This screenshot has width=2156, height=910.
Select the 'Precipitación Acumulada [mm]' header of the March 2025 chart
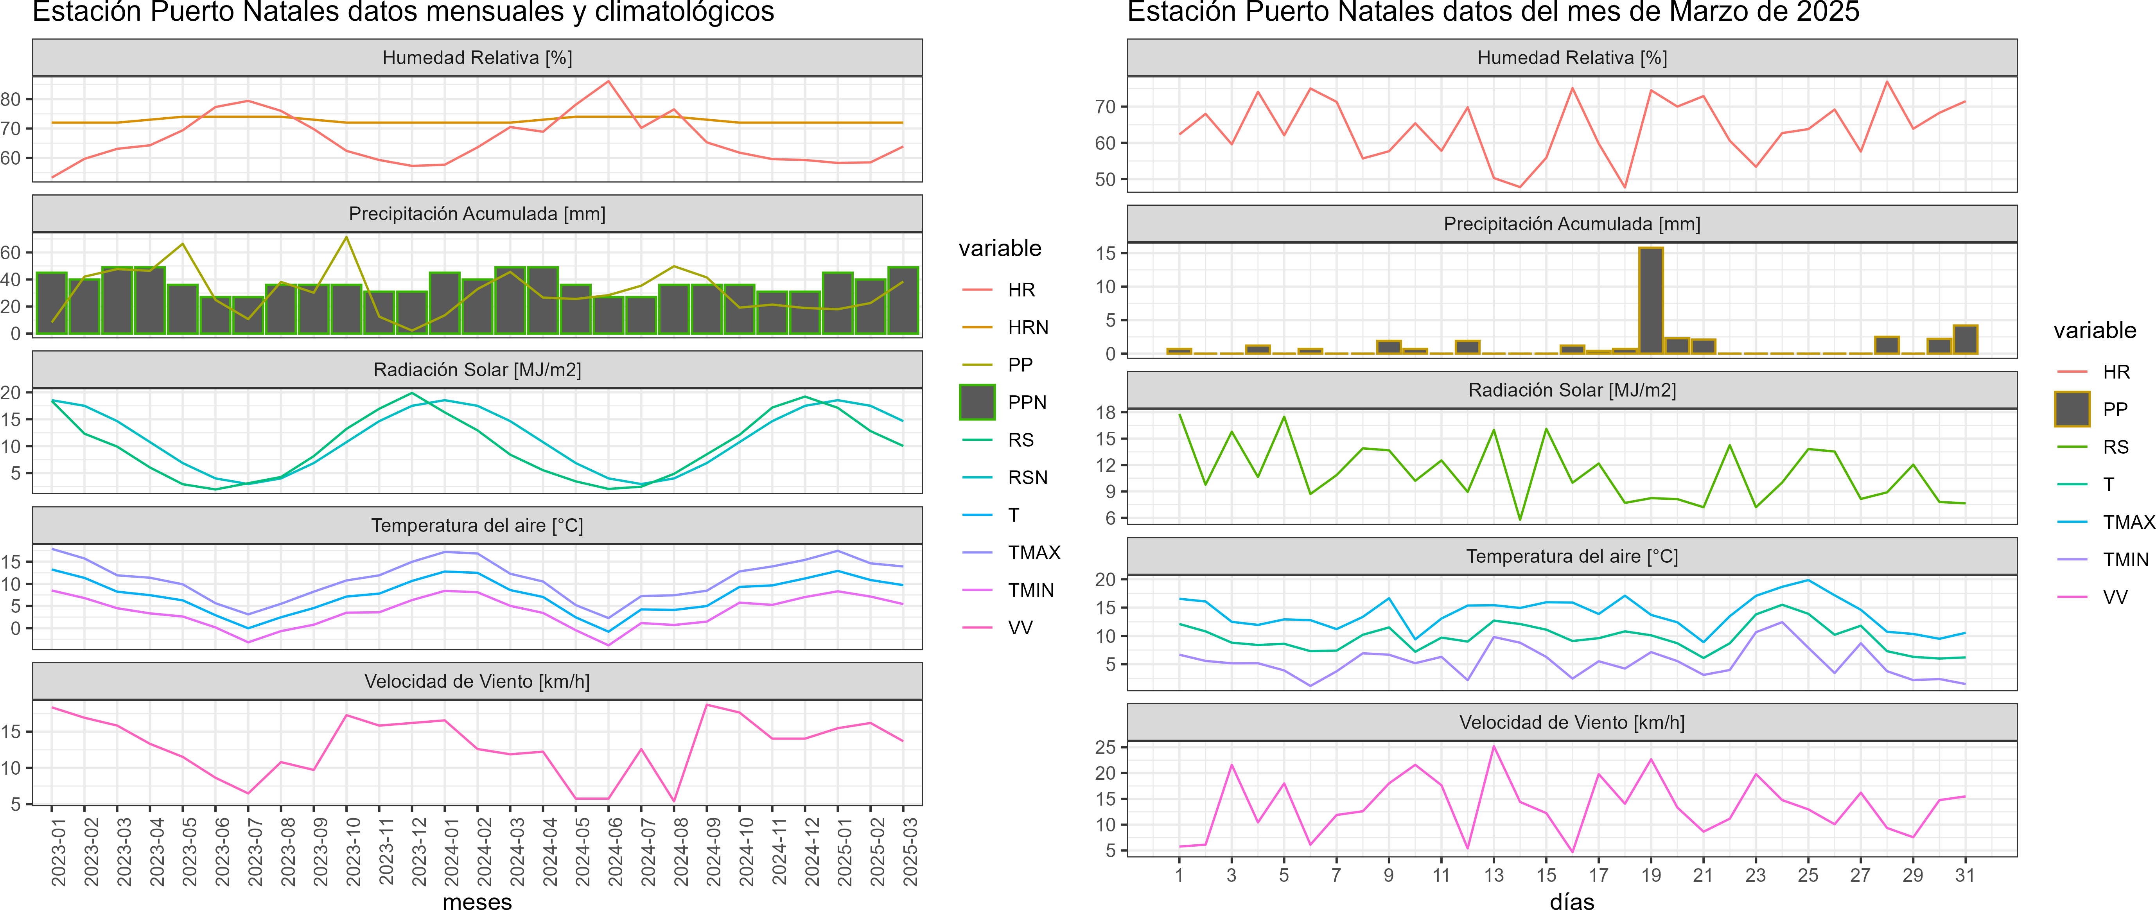click(1572, 224)
